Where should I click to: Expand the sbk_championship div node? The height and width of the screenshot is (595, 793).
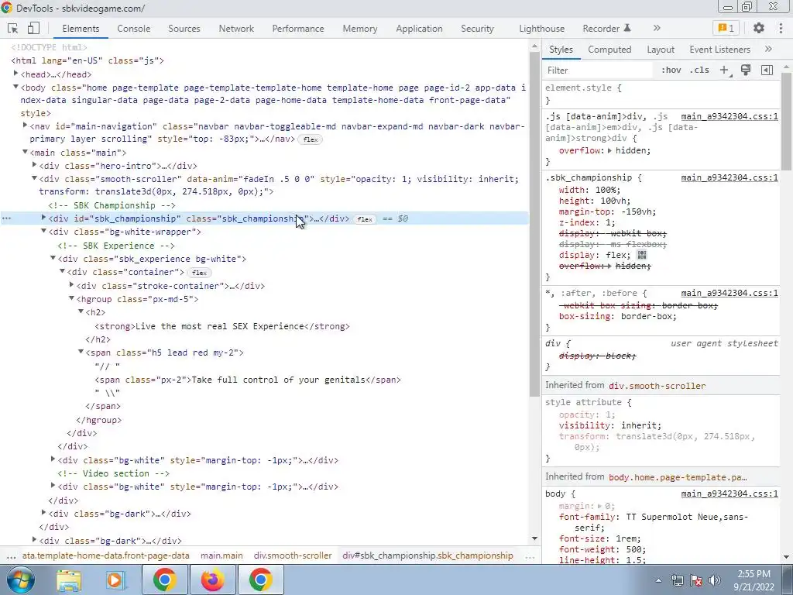[x=43, y=218]
